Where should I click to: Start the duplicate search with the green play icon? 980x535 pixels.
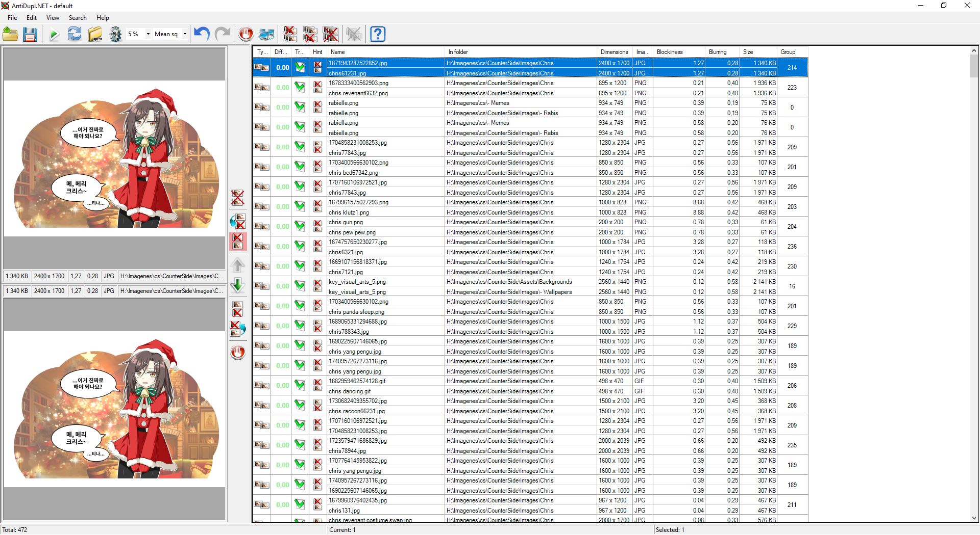coord(54,34)
